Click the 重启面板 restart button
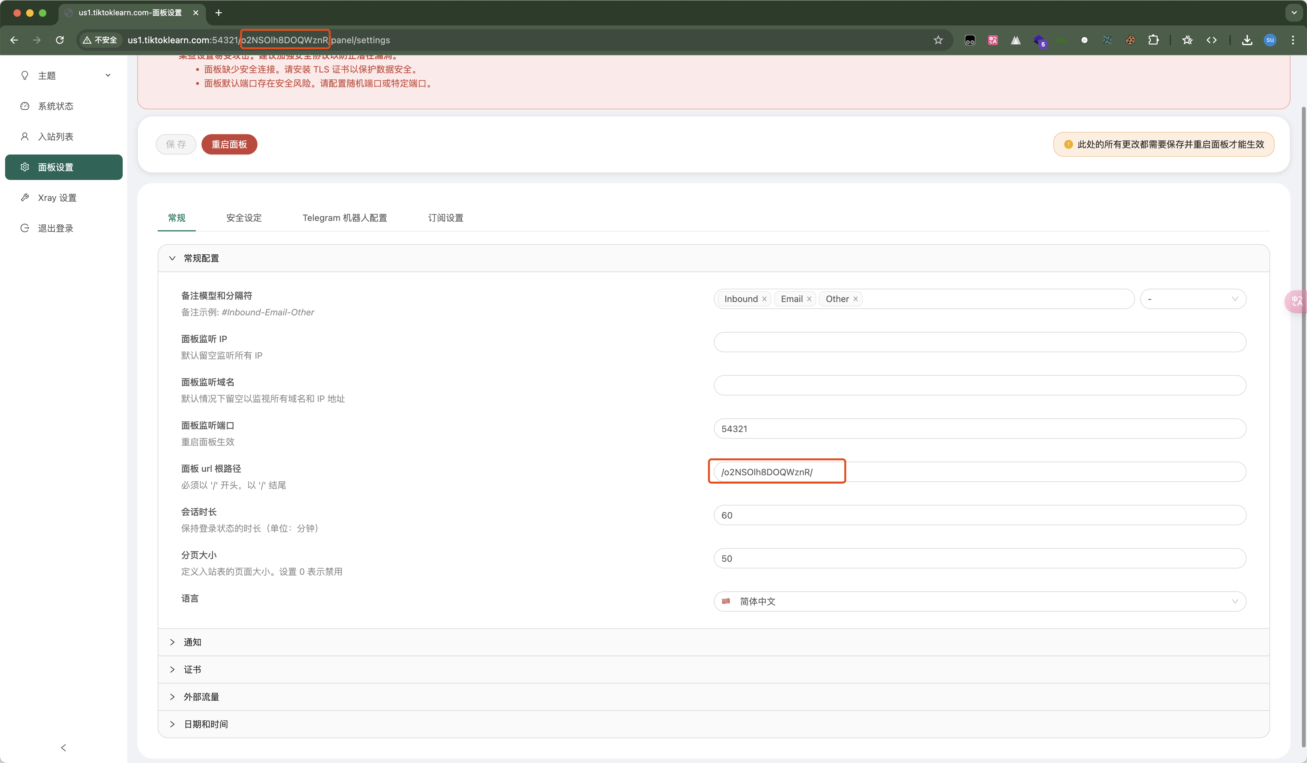This screenshot has width=1307, height=763. [x=229, y=144]
